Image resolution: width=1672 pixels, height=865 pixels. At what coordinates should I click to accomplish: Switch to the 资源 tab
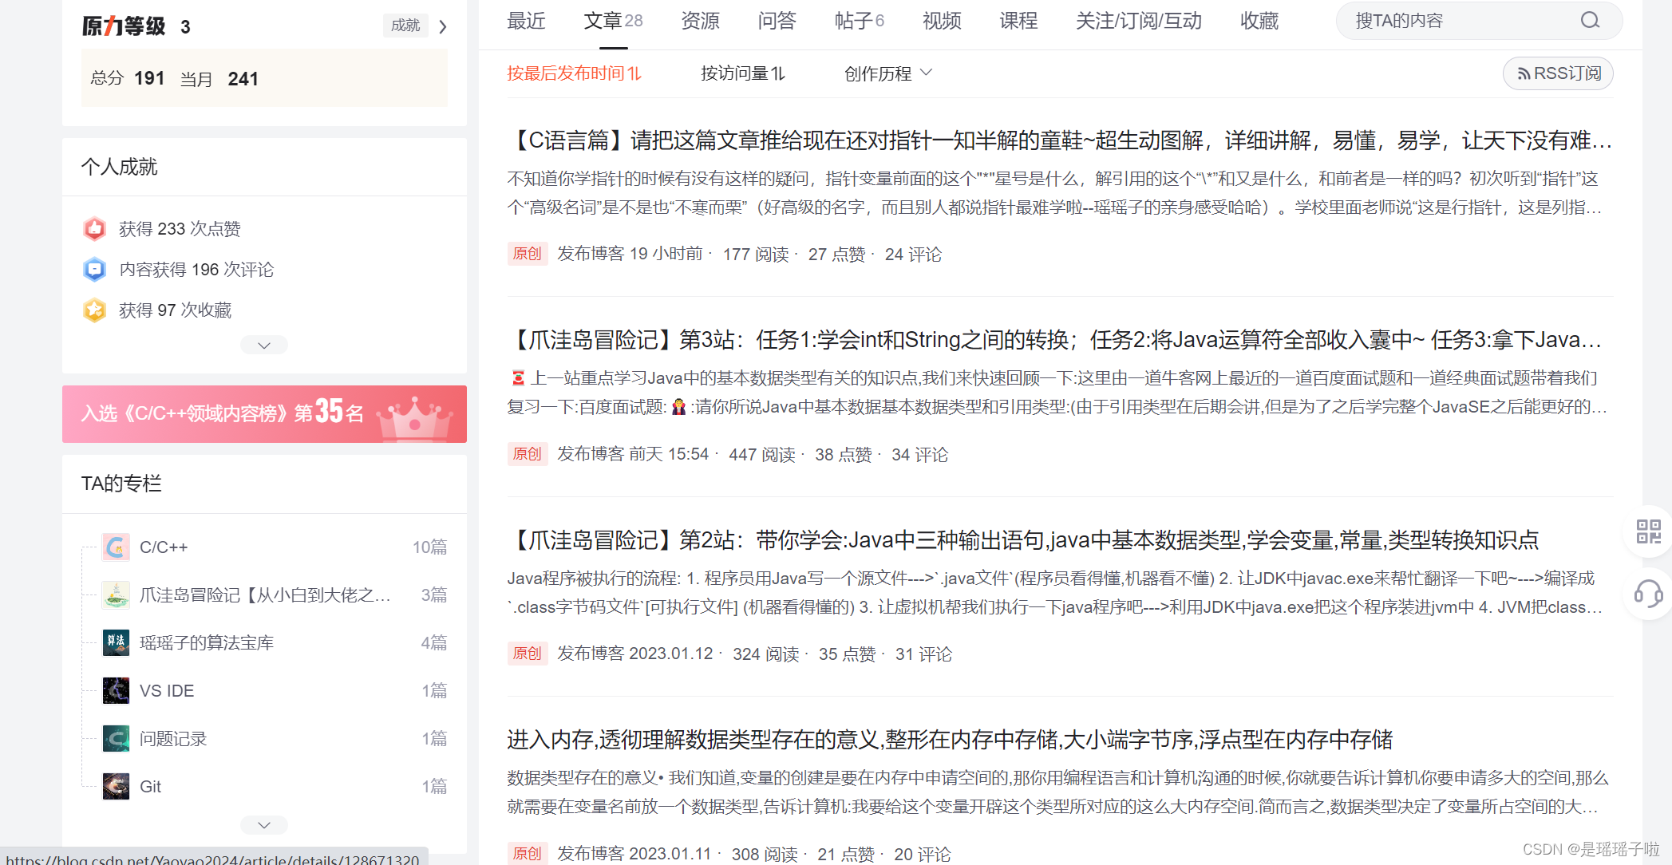pyautogui.click(x=700, y=21)
